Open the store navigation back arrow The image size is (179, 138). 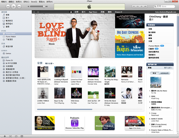(34, 12)
